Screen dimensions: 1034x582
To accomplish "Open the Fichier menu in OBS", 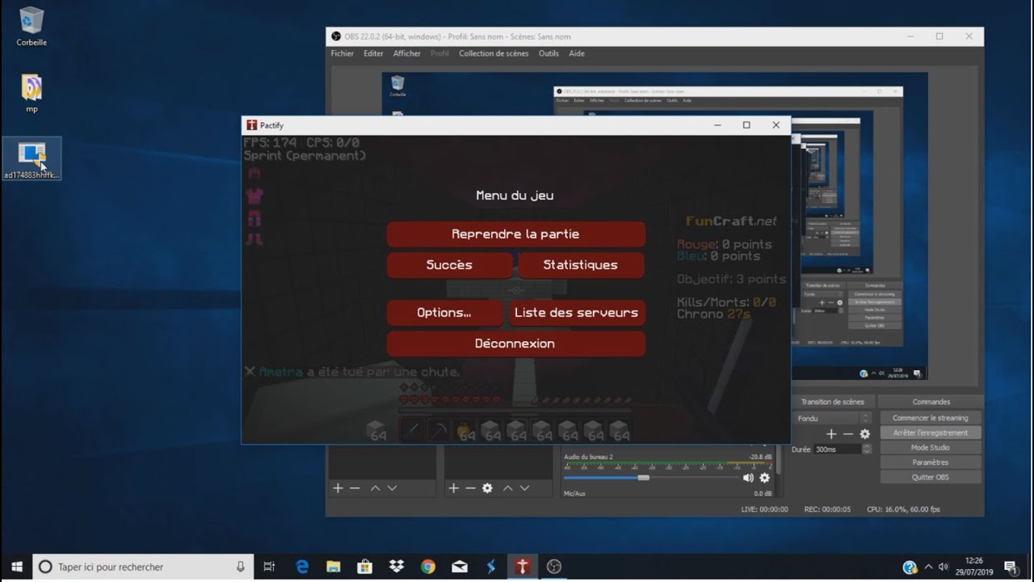I will (343, 53).
